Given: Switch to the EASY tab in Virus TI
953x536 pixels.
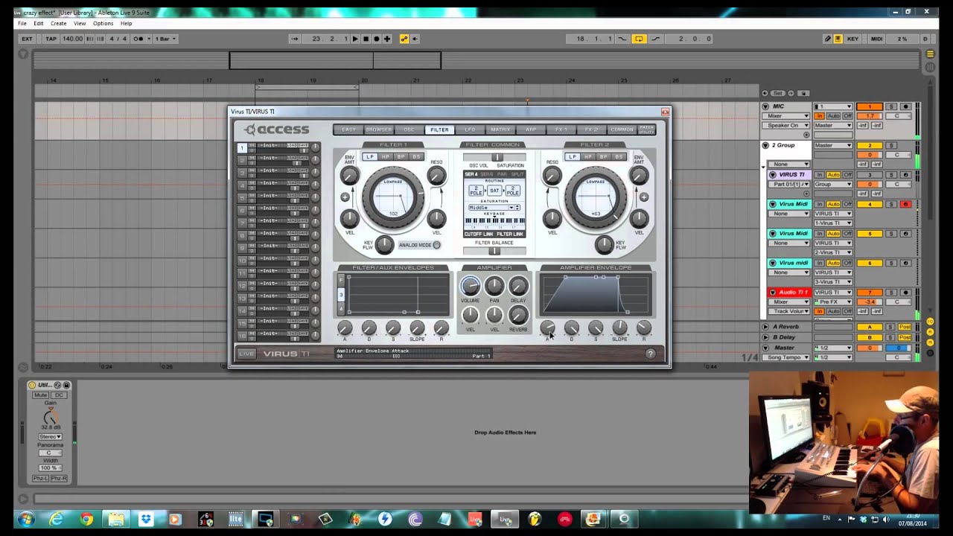Looking at the screenshot, I should click(x=348, y=130).
